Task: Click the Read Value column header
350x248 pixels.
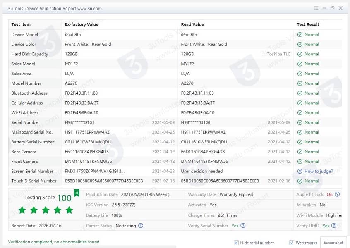Action: pos(192,24)
